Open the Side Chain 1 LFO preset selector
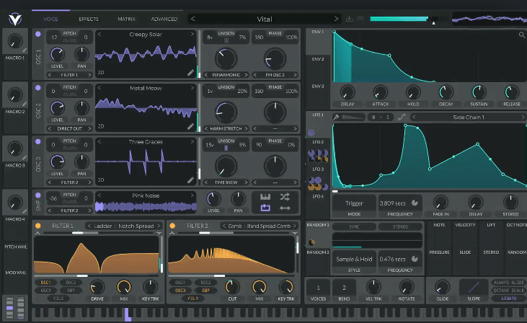This screenshot has height=323, width=527. click(468, 117)
